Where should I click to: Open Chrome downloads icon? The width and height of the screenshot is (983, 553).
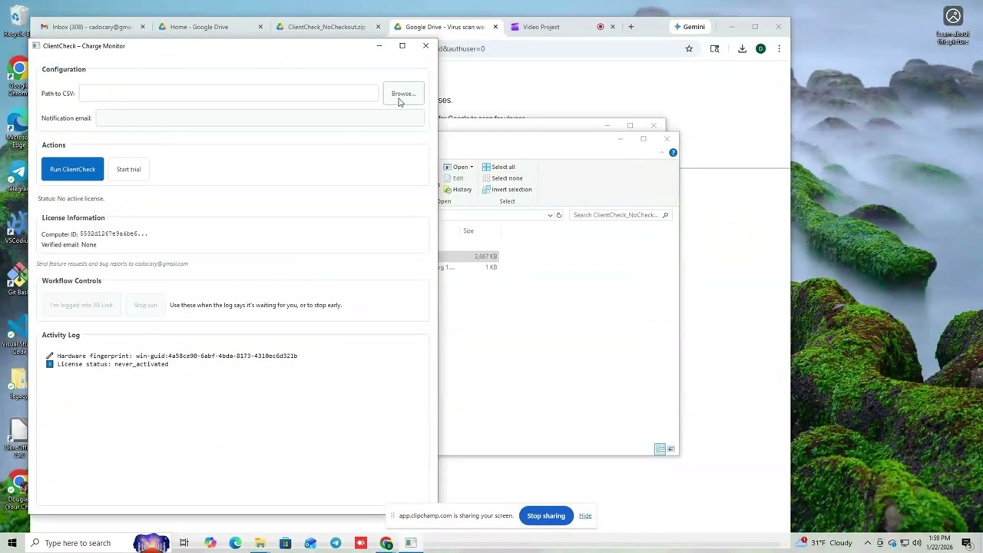point(742,49)
